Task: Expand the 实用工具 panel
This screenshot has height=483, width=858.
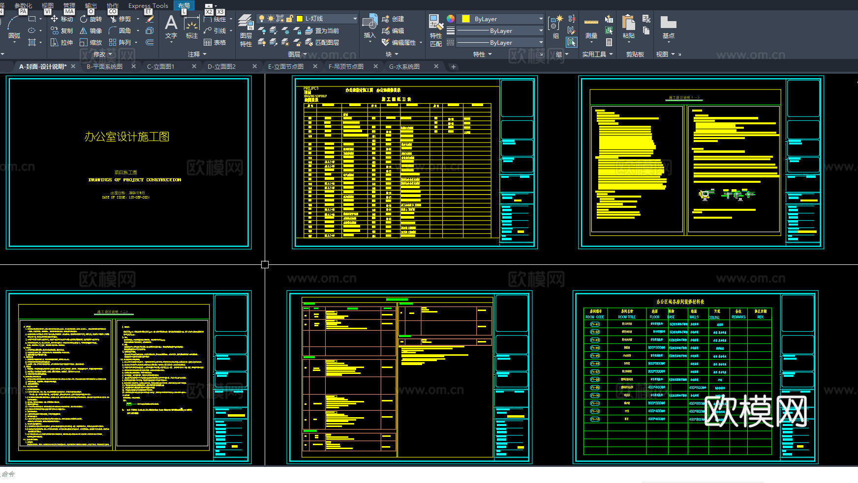Action: pos(598,54)
